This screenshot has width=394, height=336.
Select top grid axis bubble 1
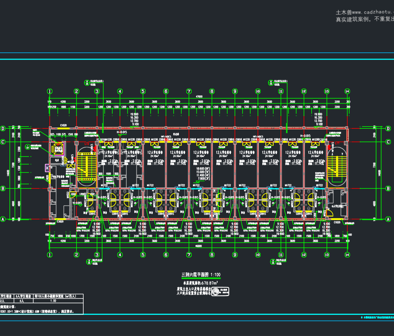pyautogui.click(x=50, y=92)
